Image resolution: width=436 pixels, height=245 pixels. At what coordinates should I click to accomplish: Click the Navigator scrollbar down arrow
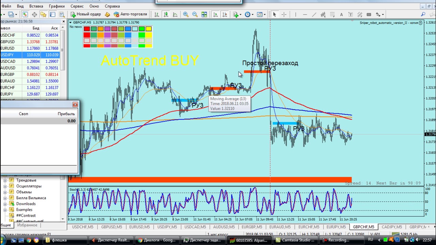coord(63,219)
